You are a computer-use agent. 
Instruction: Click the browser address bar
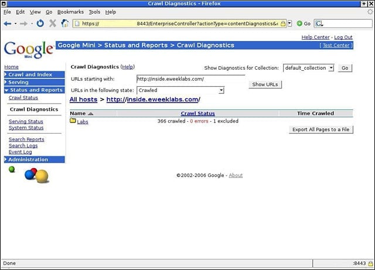click(x=179, y=23)
